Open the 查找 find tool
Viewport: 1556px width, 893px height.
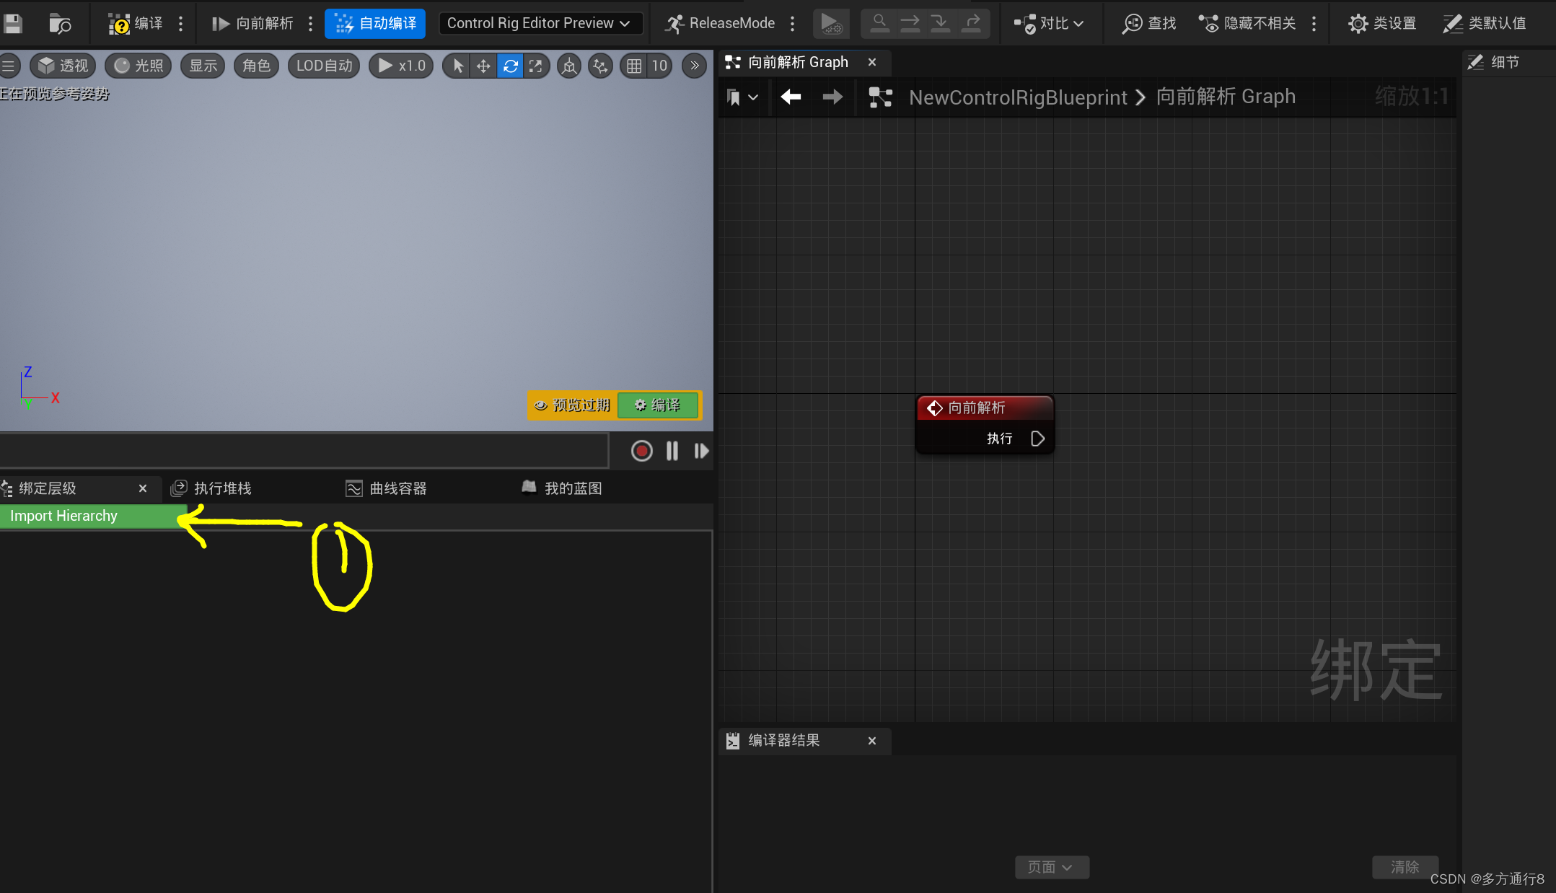pyautogui.click(x=1148, y=22)
